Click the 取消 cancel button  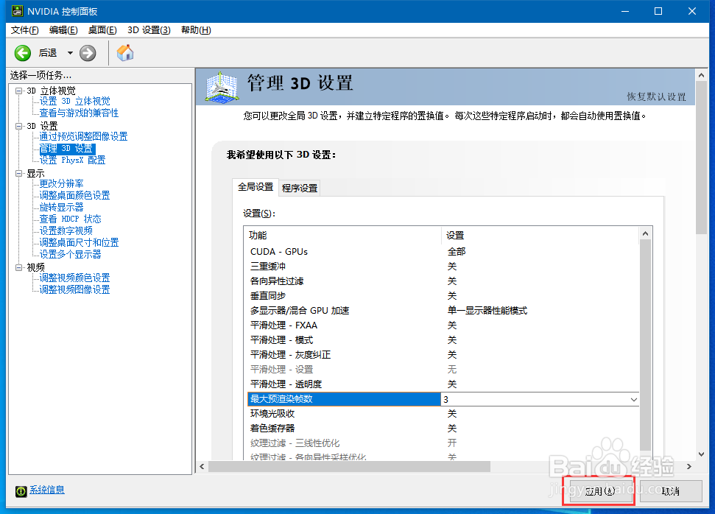[670, 491]
